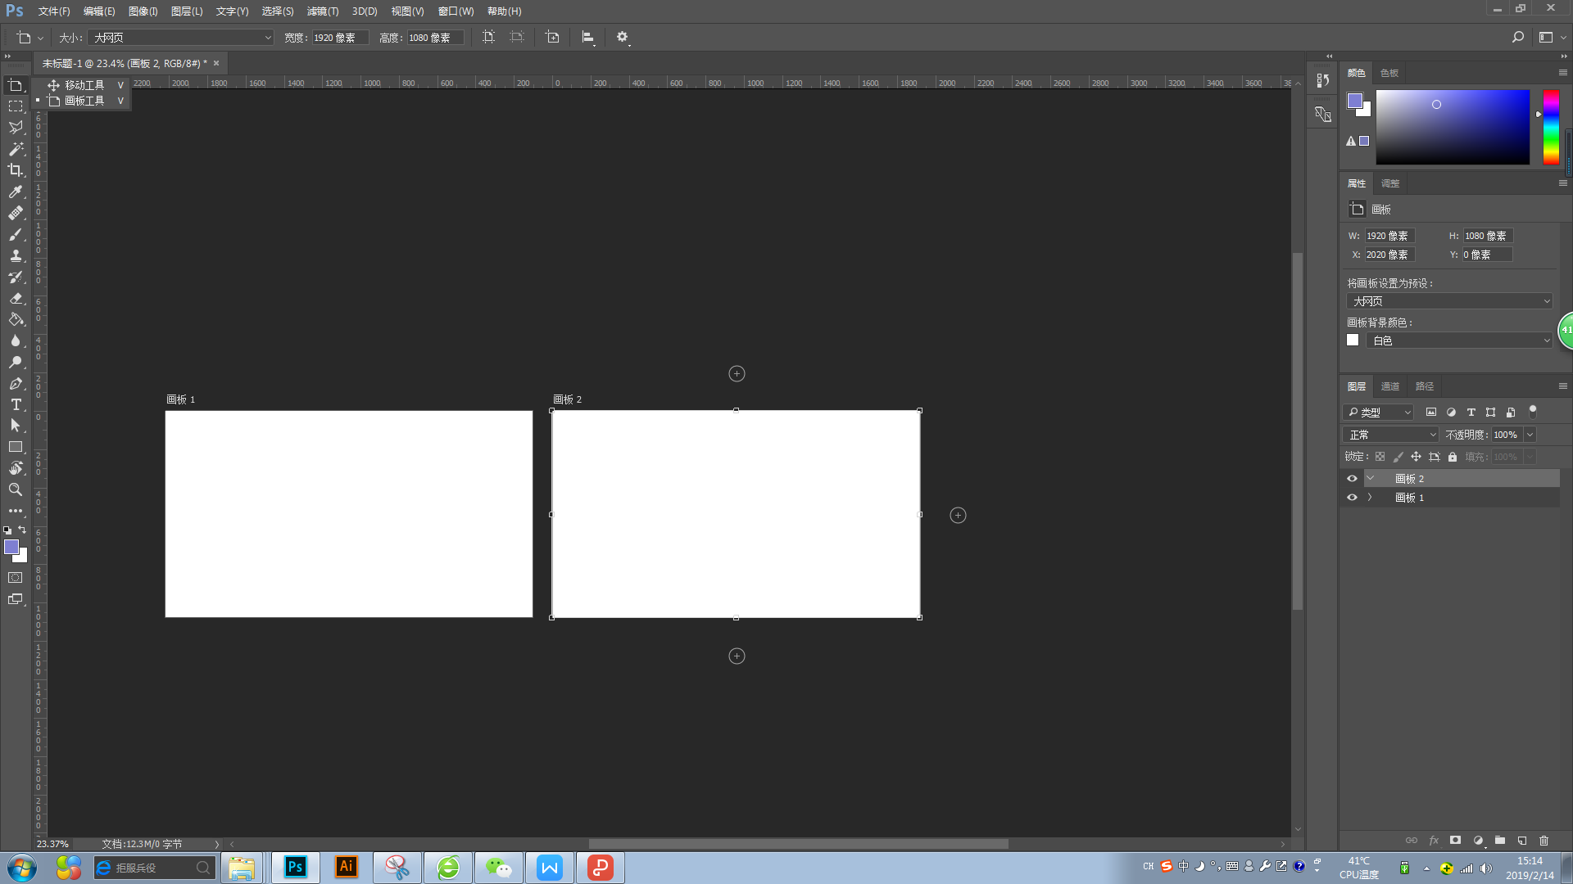Hide the 画板 2 layer visibility
The image size is (1573, 884).
pyautogui.click(x=1352, y=479)
